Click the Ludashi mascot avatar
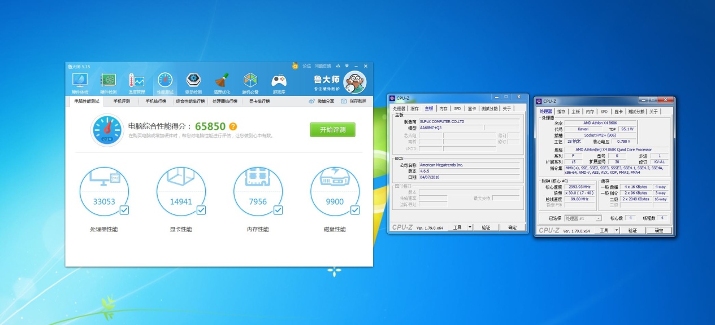 (355, 83)
